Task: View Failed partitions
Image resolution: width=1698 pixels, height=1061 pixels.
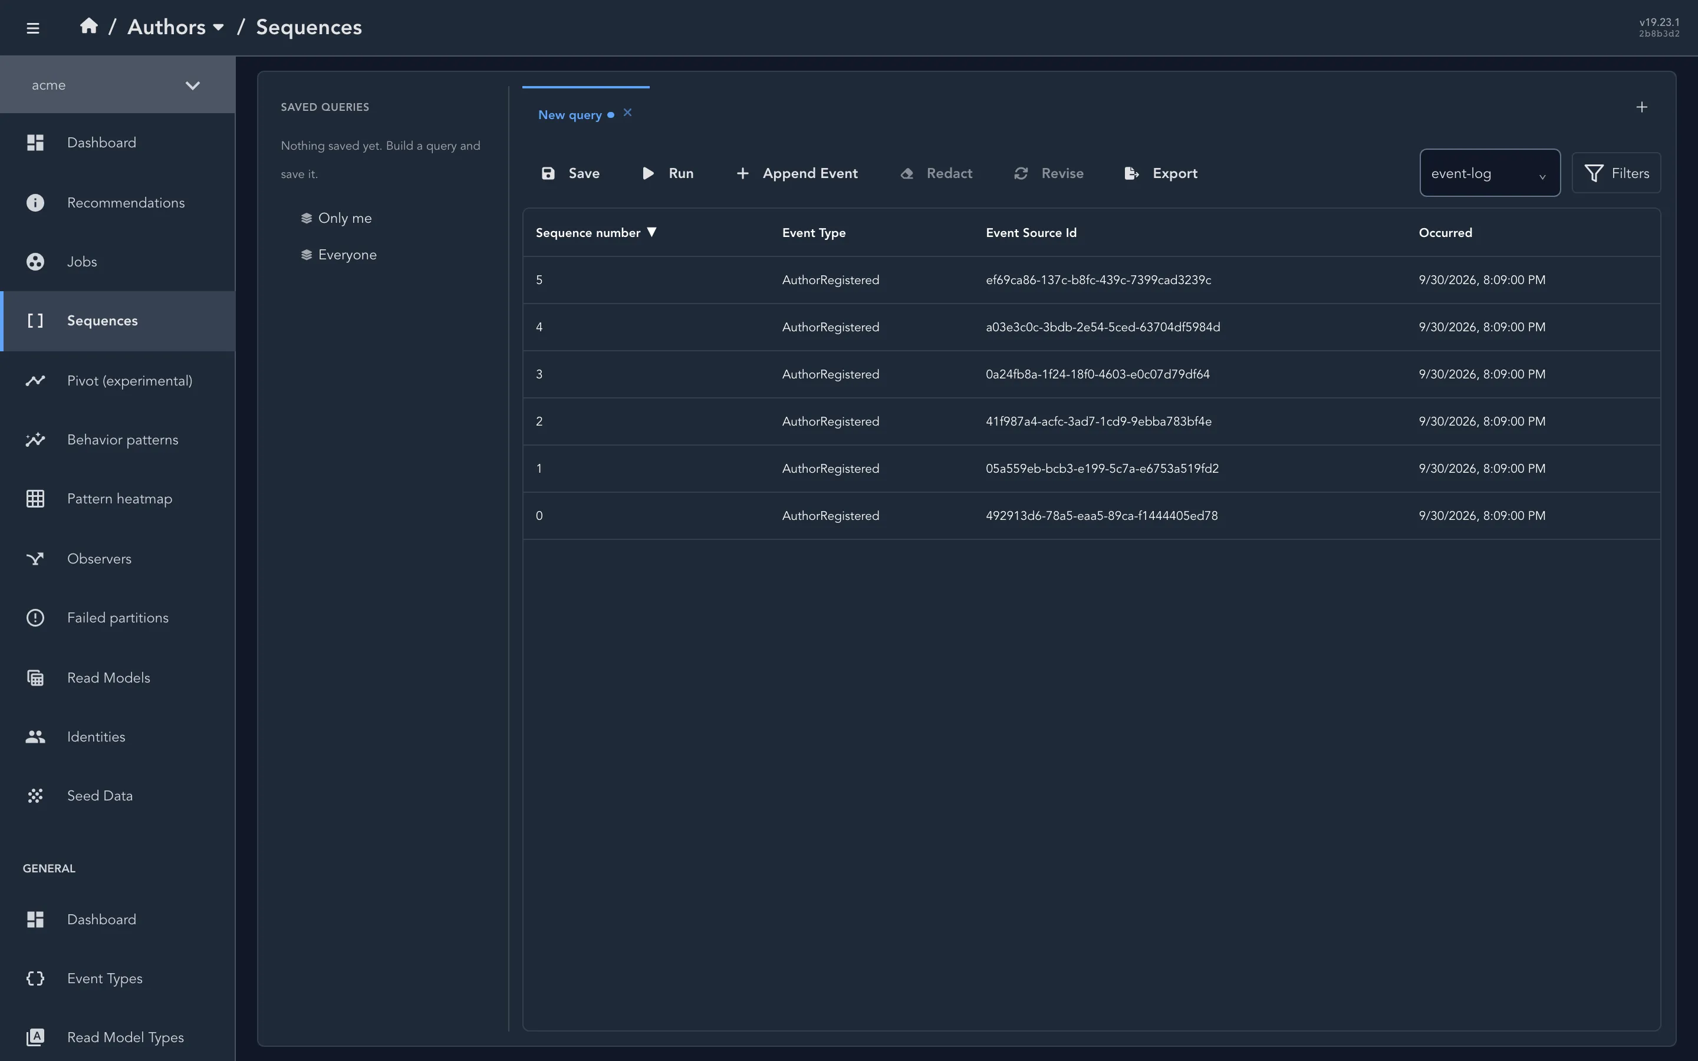Action: click(x=117, y=618)
